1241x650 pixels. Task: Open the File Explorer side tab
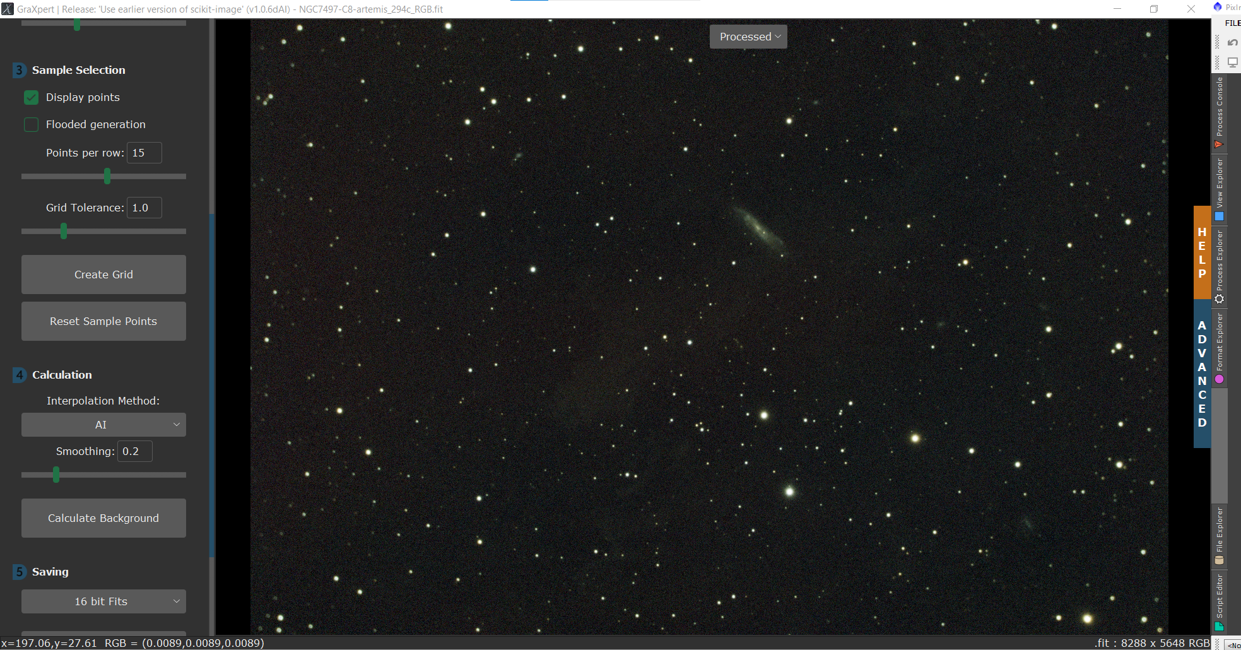tap(1220, 536)
